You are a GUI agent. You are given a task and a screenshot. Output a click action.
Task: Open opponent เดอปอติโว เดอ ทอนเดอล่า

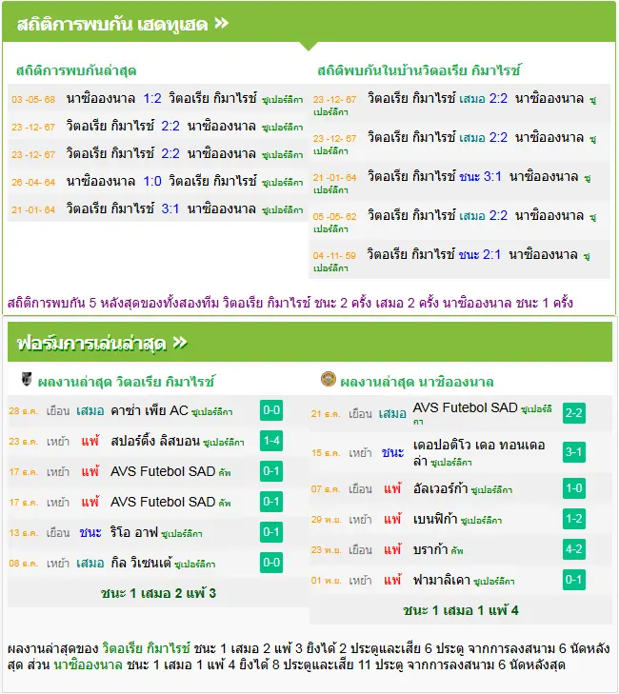click(479, 452)
